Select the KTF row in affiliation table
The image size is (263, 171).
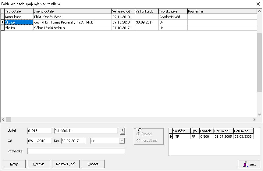pos(181,136)
